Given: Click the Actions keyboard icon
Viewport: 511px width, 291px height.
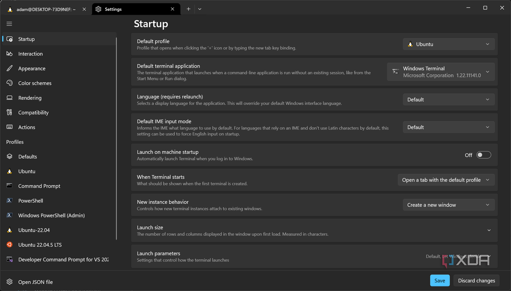Looking at the screenshot, I should [10, 127].
